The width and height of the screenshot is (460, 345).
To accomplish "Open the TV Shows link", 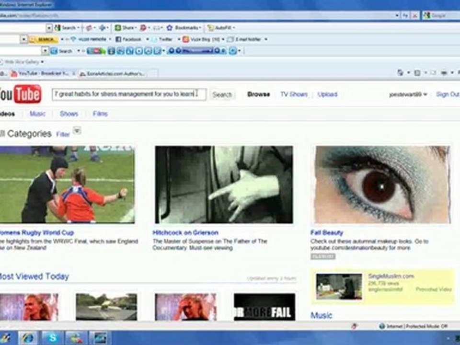I will click(x=294, y=94).
